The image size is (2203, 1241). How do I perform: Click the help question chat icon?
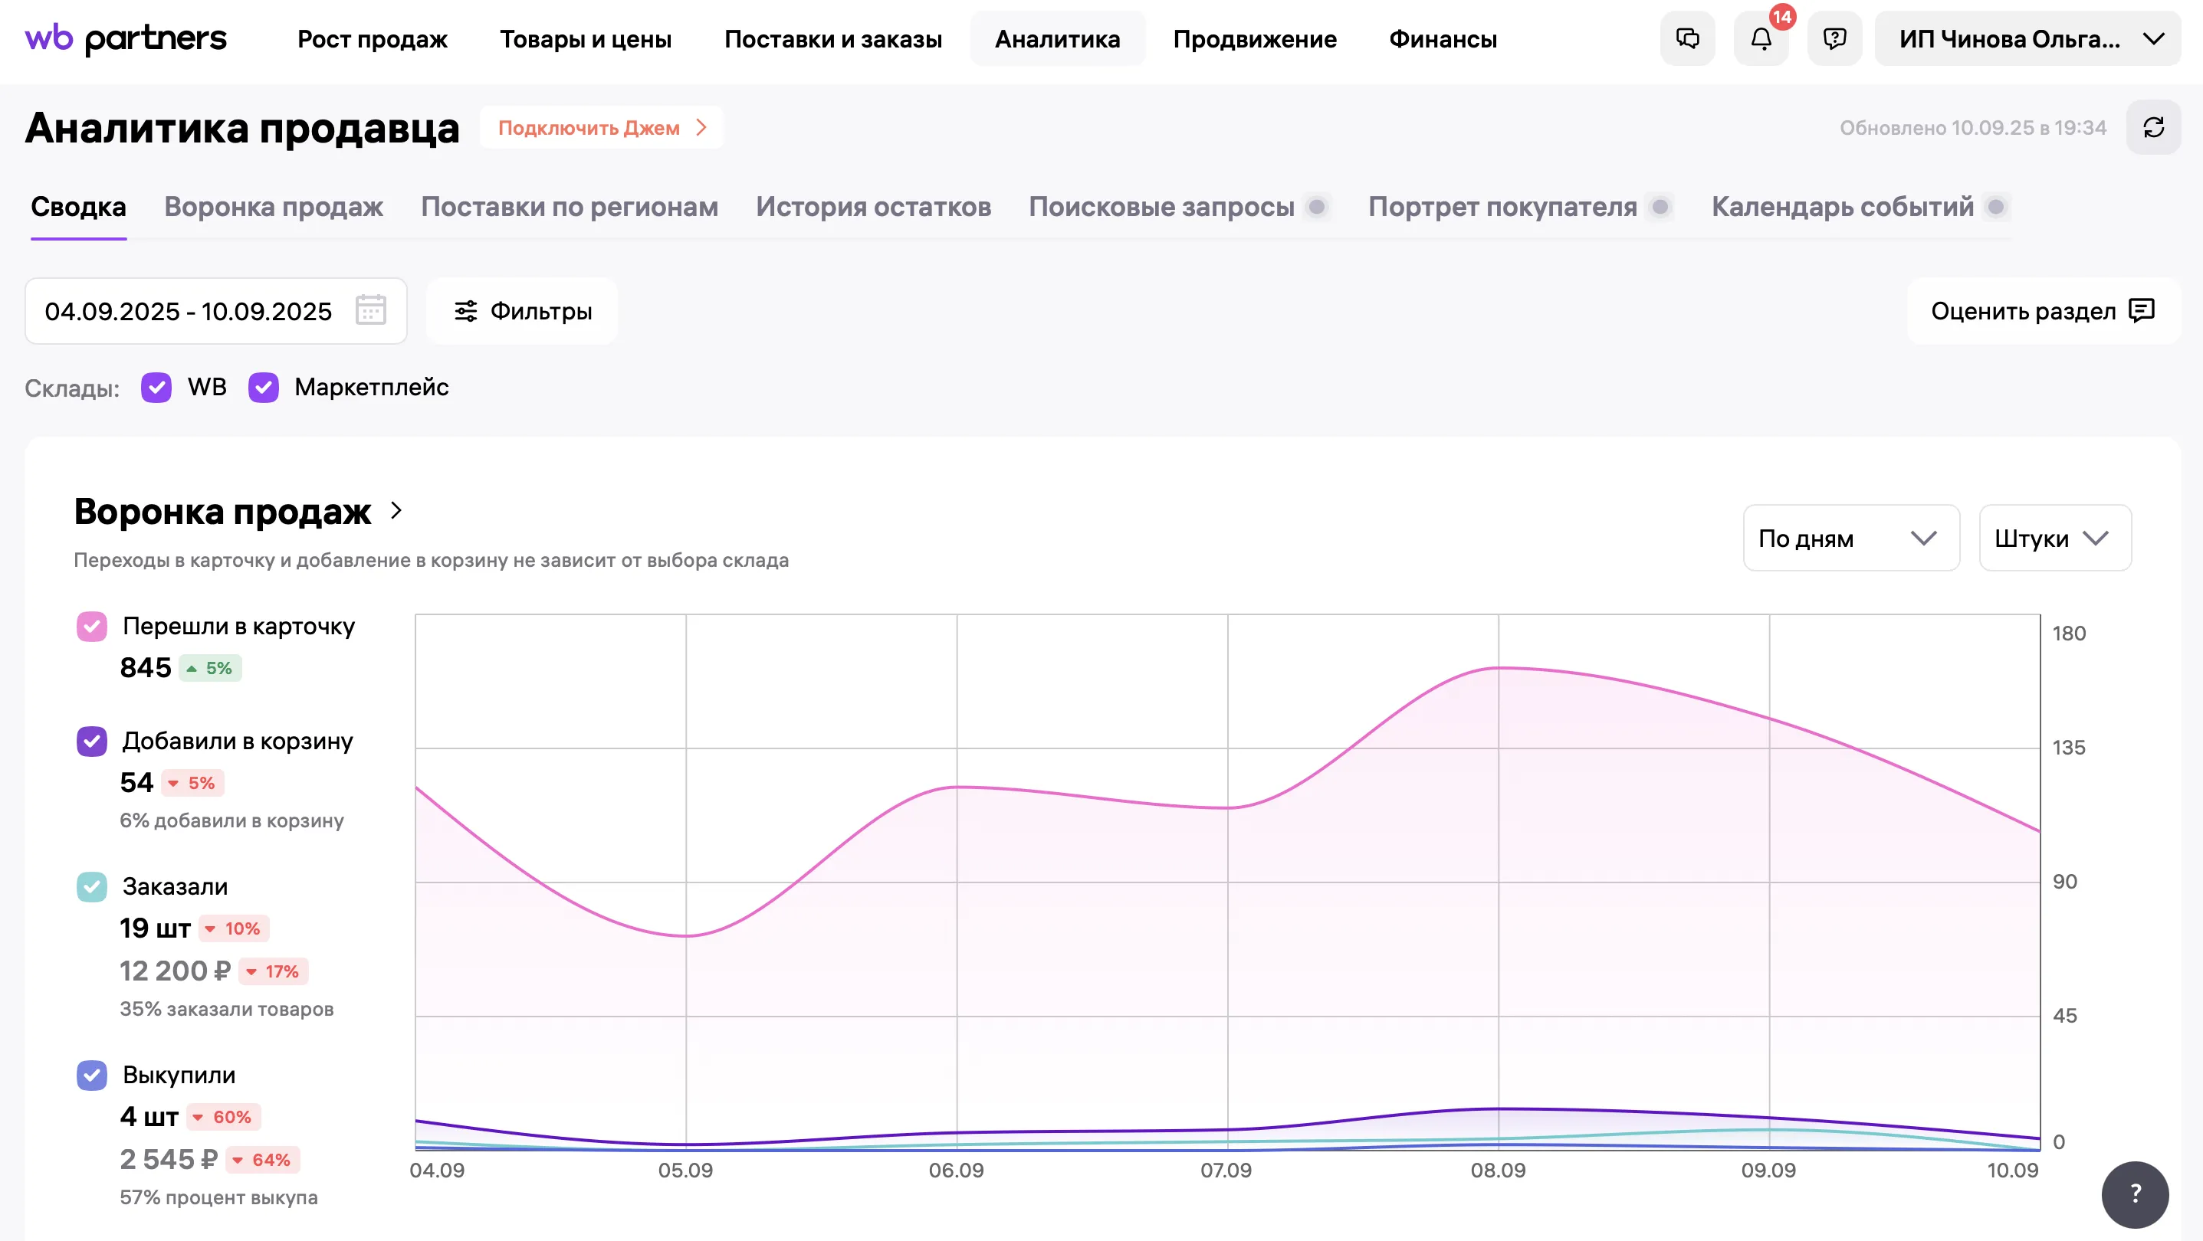pos(1834,38)
